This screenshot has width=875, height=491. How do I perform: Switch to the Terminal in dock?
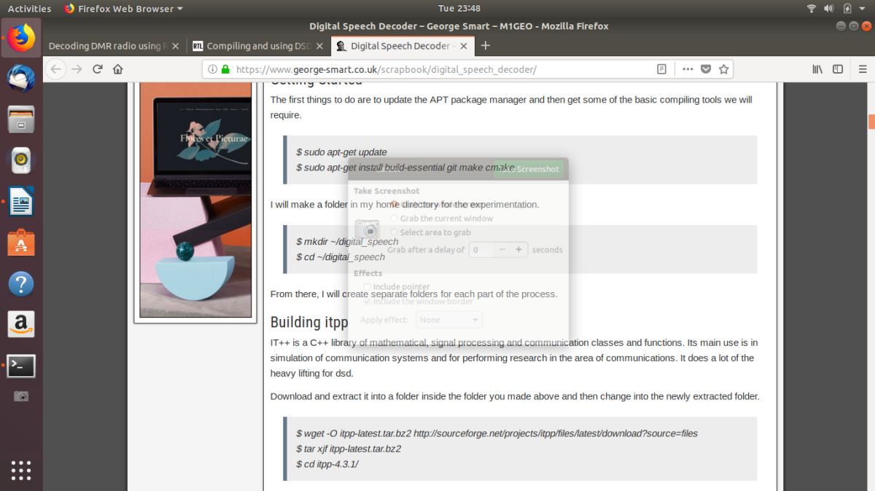(21, 366)
